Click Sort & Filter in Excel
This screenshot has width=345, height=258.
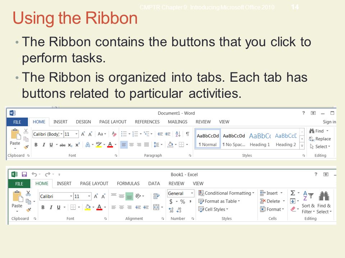pos(308,202)
